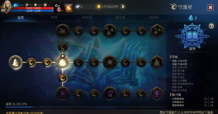Click the gold coin amount 177,920,974
Viewport: 218px width, 114px height.
click(x=110, y=7)
